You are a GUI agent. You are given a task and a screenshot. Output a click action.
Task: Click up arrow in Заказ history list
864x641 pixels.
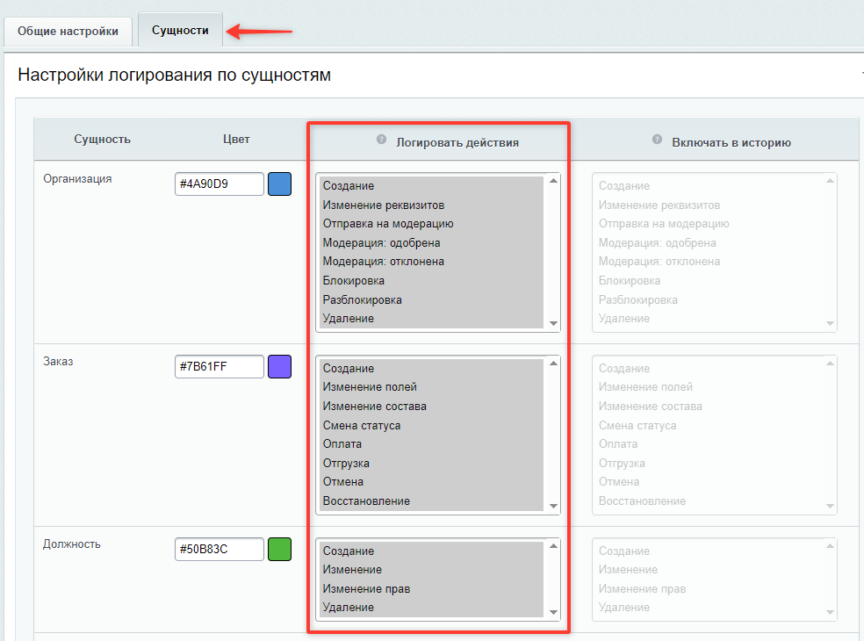[x=831, y=364]
